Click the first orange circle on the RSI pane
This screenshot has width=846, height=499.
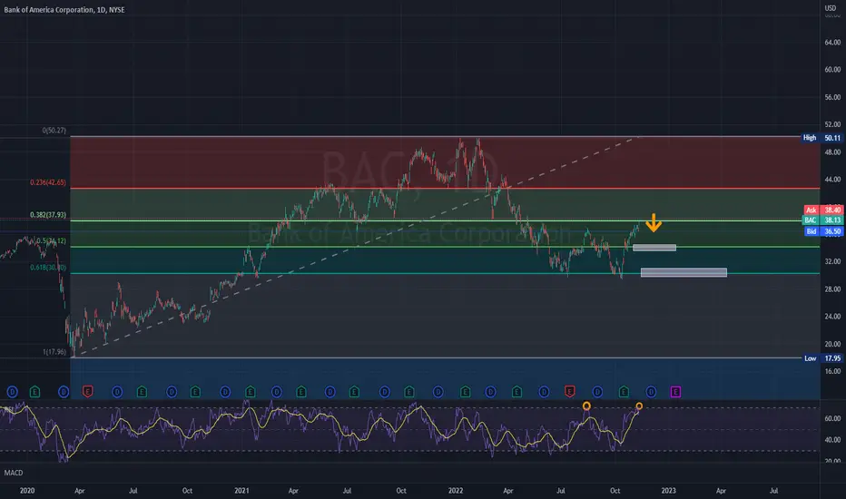pyautogui.click(x=586, y=406)
